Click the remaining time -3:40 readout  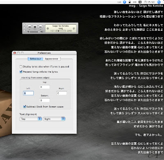click(x=69, y=31)
